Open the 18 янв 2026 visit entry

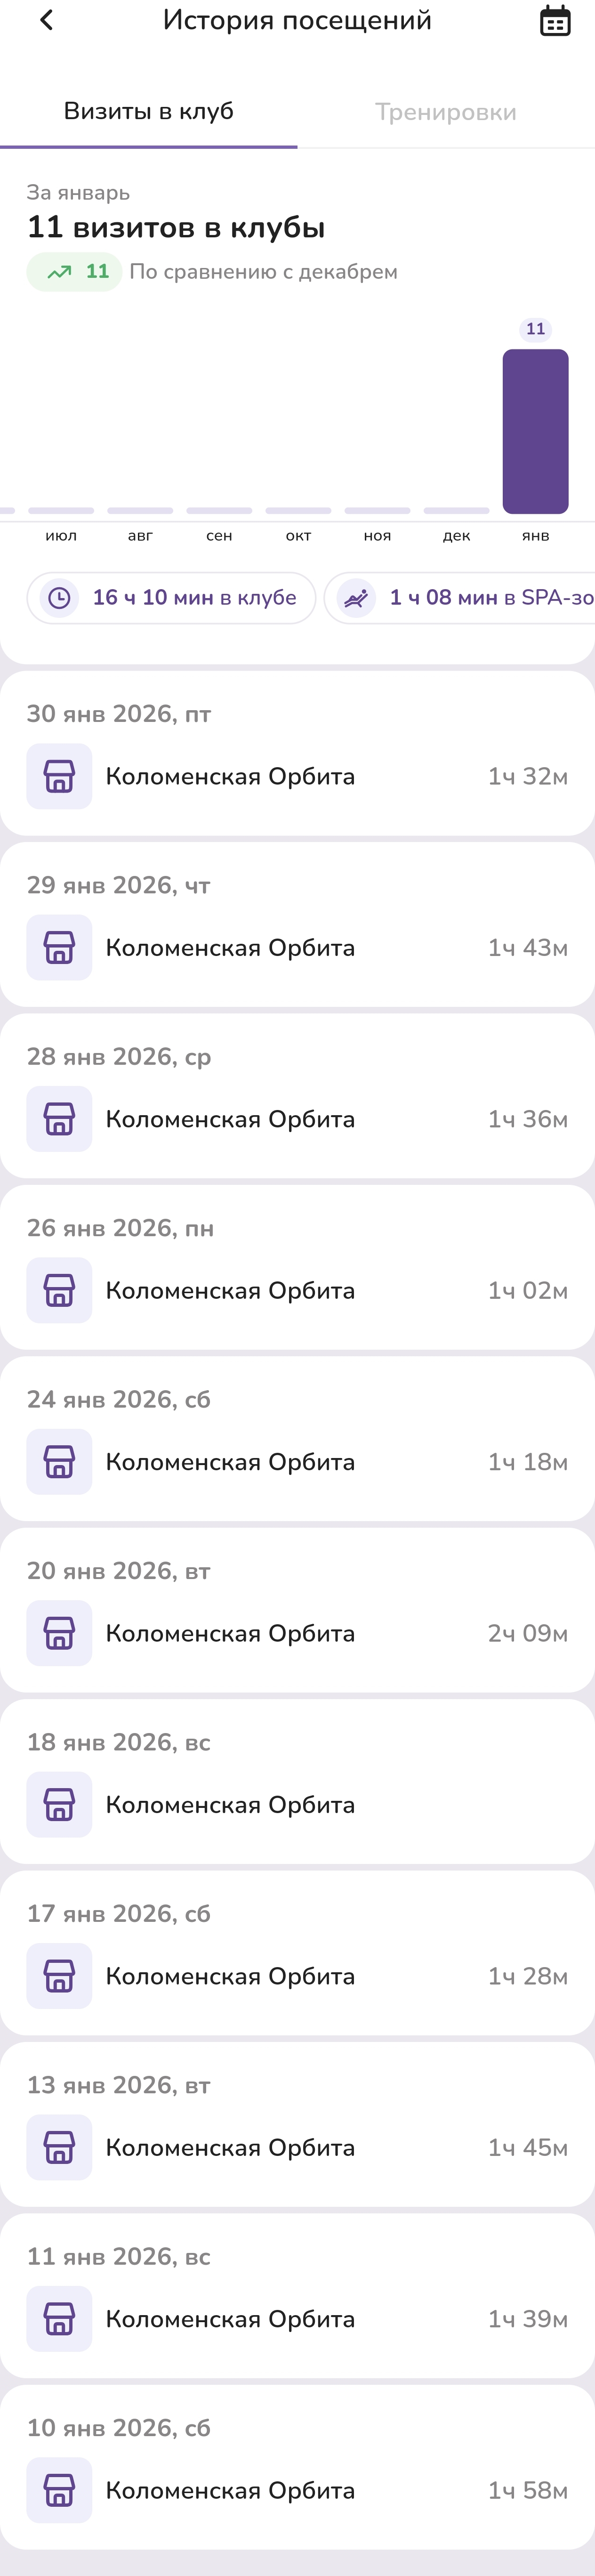tap(297, 1782)
